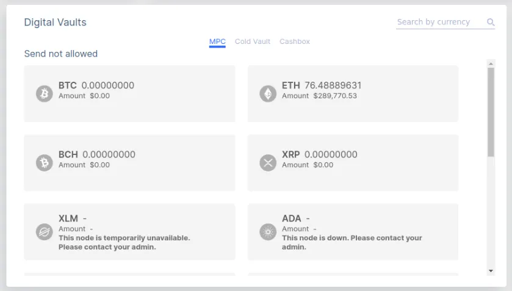This screenshot has height=291, width=512.
Task: Click the XLM currency label
Action: (x=68, y=218)
